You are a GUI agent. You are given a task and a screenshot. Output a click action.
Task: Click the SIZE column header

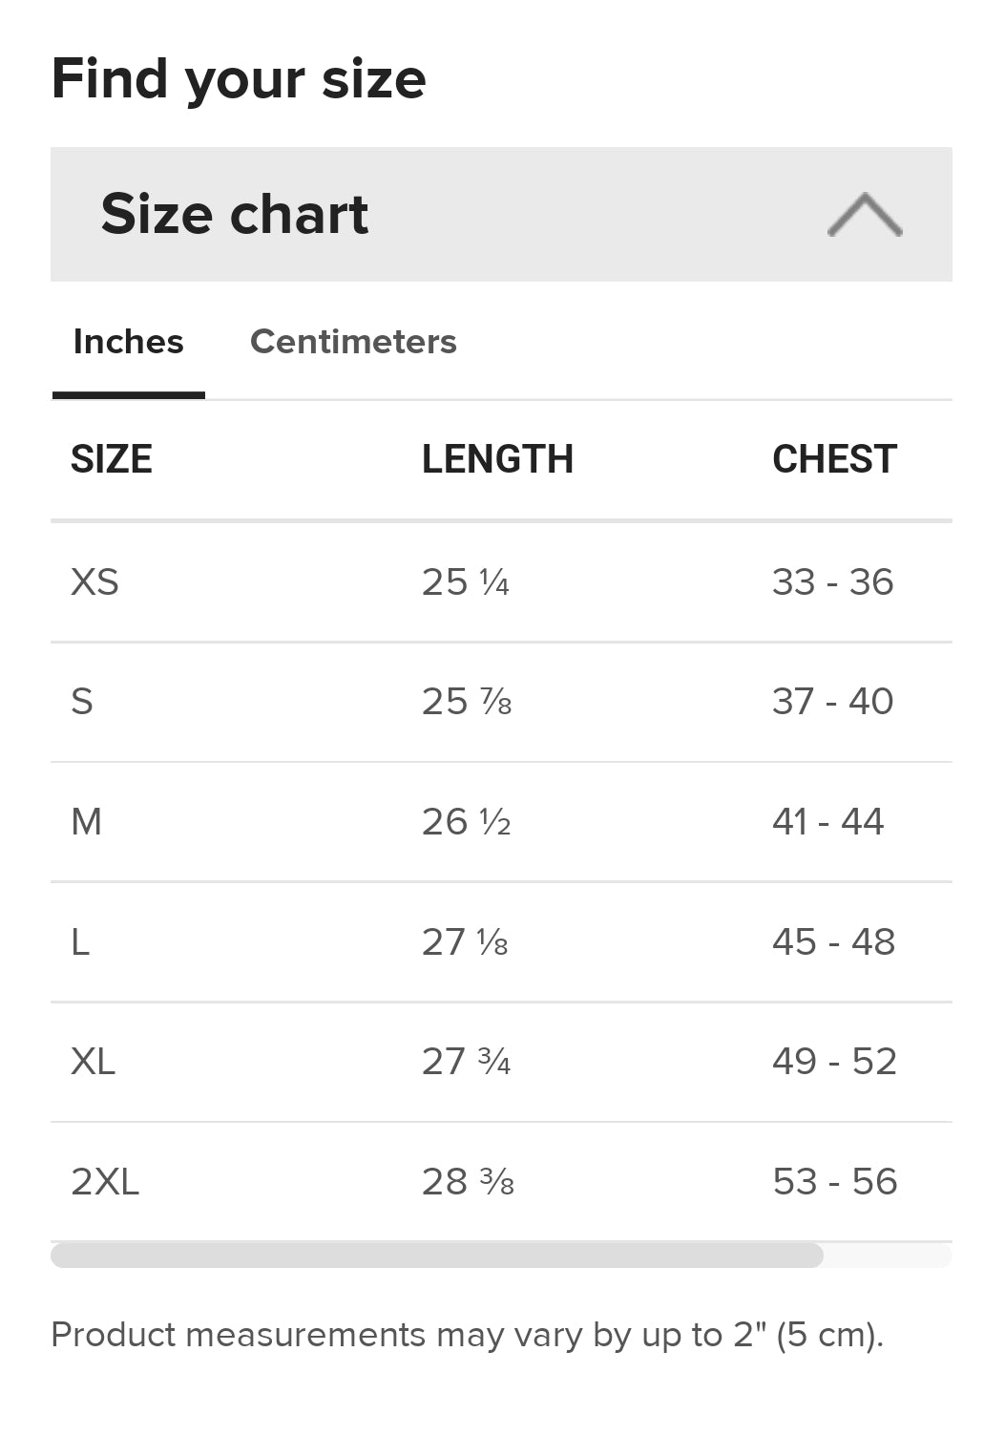tap(112, 459)
